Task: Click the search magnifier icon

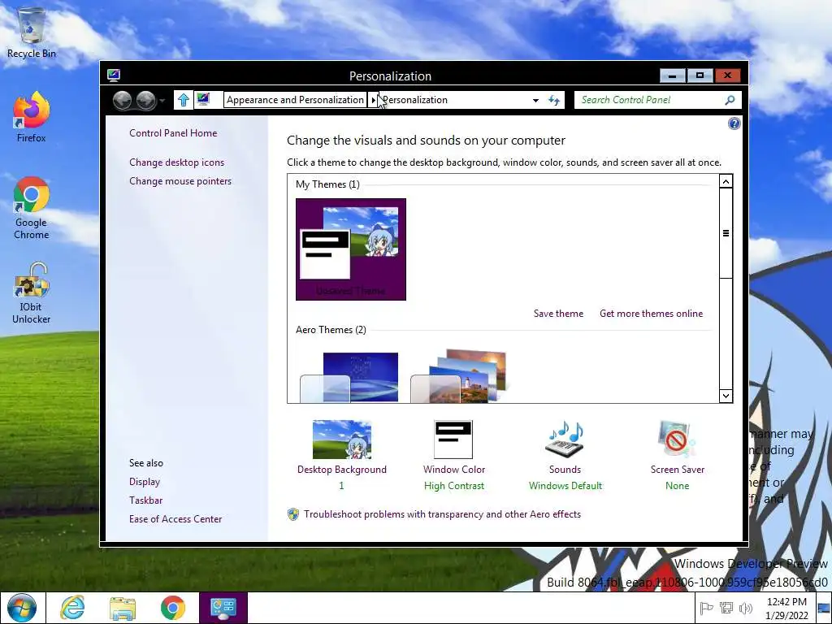Action: pos(730,100)
